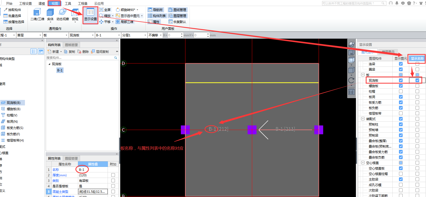This screenshot has width=426, height=197.
Task: Switch to 图层管理 tab beside 属性列表
Action: tap(71, 159)
